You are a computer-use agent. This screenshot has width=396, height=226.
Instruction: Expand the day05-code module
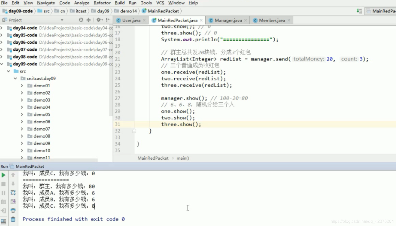click(x=2, y=35)
